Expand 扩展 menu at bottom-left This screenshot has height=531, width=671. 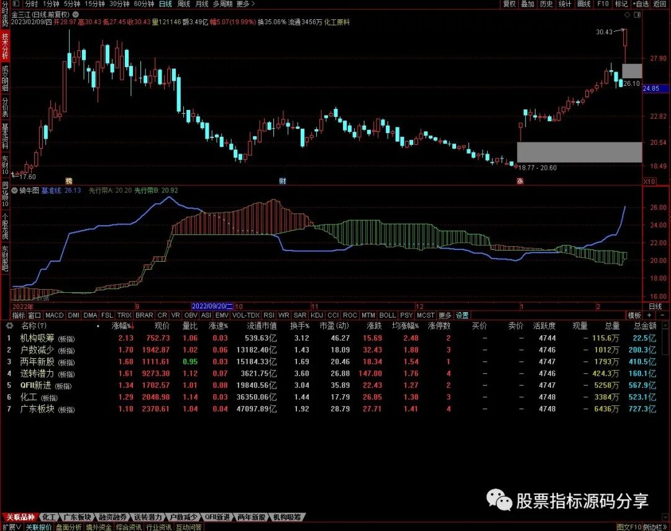(x=12, y=527)
